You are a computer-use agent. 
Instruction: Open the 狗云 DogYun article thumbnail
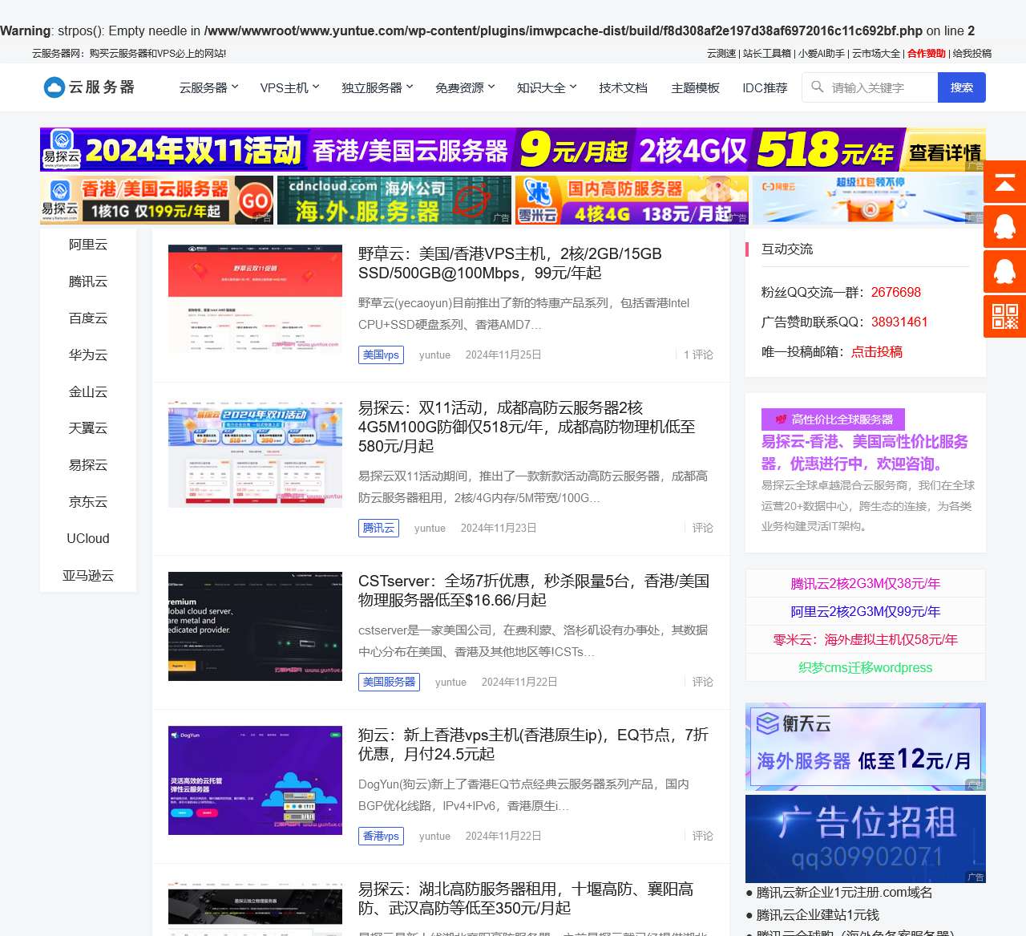point(255,780)
